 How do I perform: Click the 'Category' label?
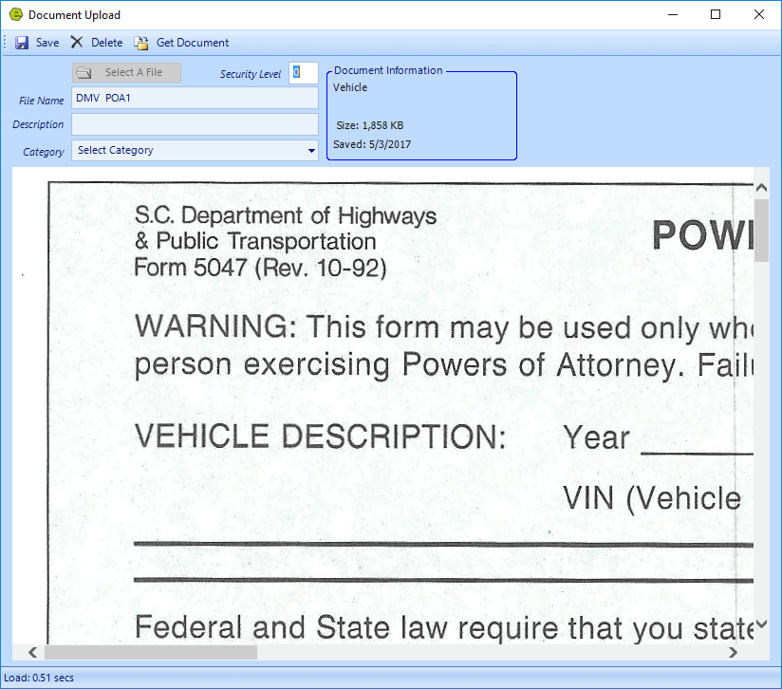(x=44, y=152)
